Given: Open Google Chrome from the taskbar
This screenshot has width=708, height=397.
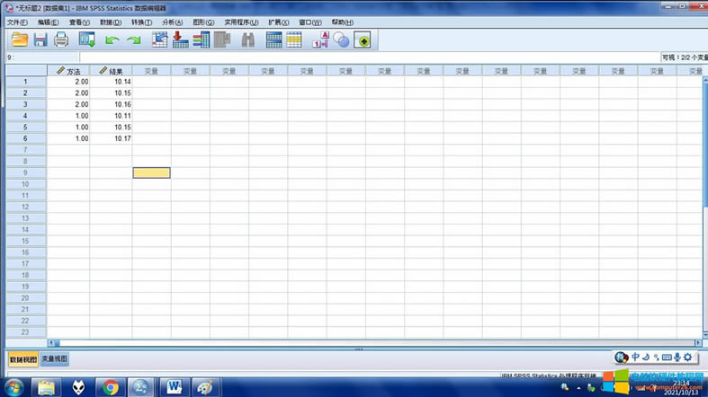Looking at the screenshot, I should [x=111, y=387].
